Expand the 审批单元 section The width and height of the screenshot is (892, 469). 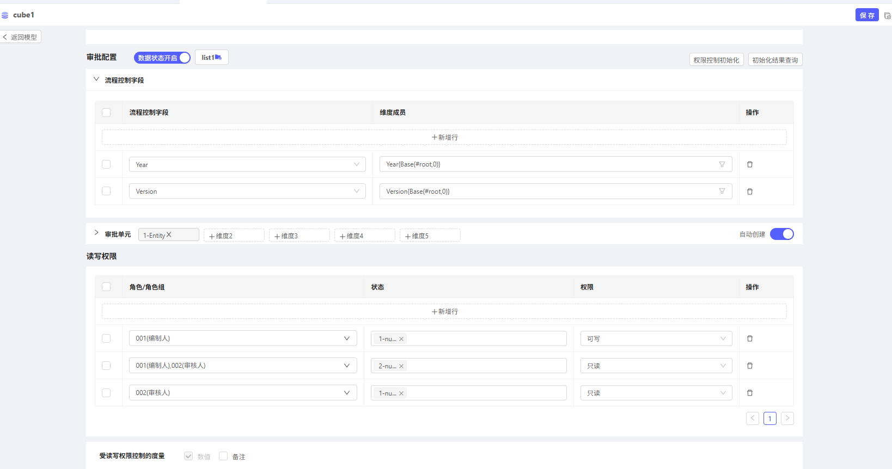[96, 233]
